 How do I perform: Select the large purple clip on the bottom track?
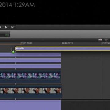tap(30, 105)
